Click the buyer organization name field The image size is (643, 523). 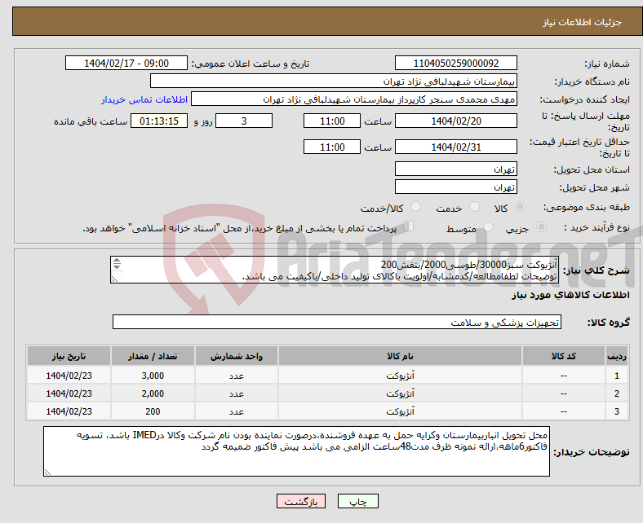point(334,81)
